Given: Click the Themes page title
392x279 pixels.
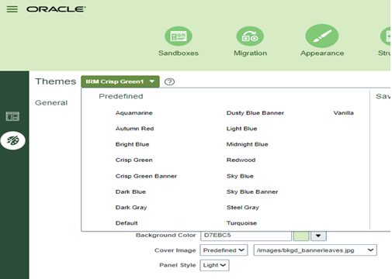Looking at the screenshot, I should point(56,81).
